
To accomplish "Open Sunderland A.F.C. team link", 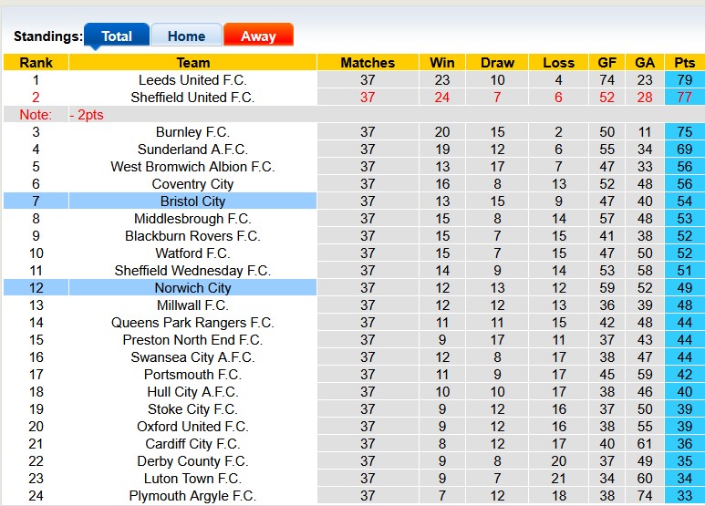I will coord(192,150).
